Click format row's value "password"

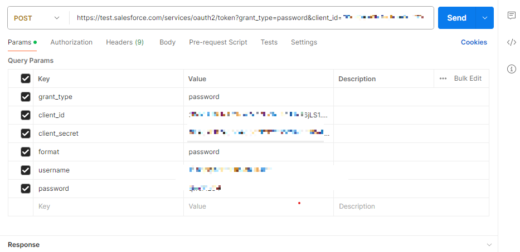click(x=204, y=152)
